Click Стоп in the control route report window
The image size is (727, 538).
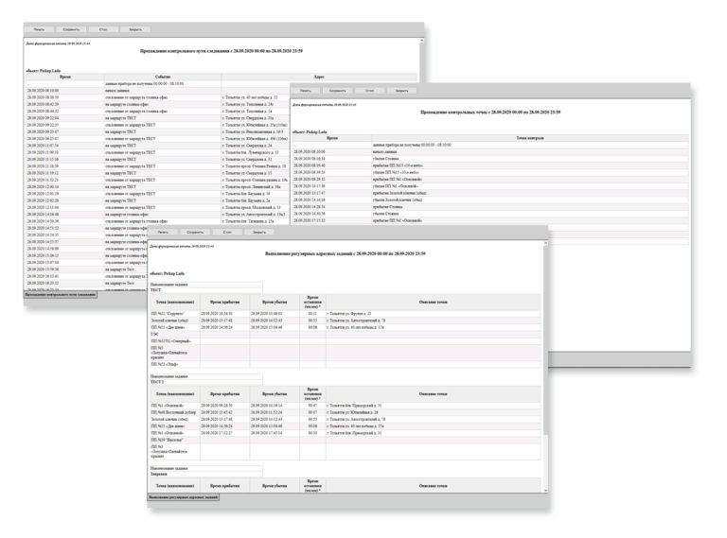103,29
